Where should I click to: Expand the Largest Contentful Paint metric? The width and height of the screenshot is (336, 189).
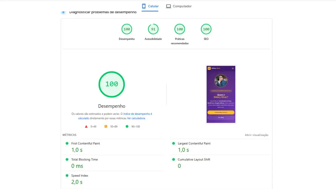[194, 143]
